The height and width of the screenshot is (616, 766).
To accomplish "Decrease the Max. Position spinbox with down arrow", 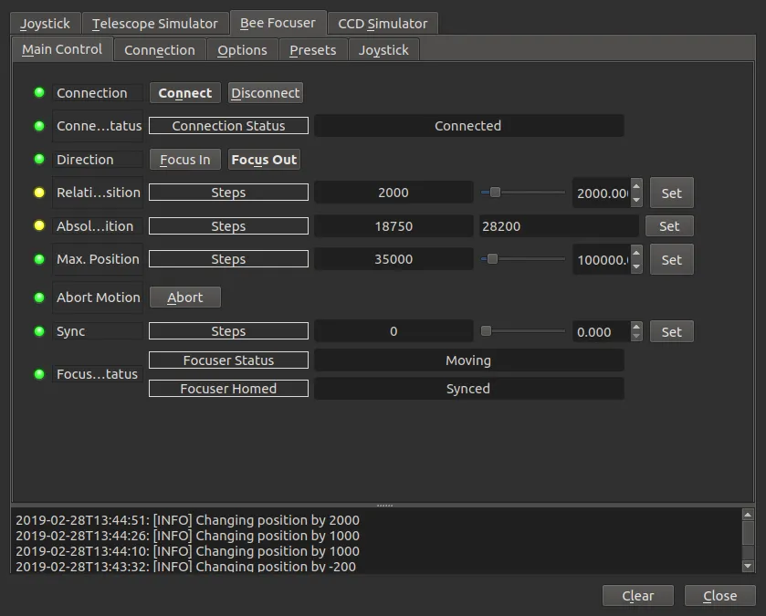I will (636, 266).
